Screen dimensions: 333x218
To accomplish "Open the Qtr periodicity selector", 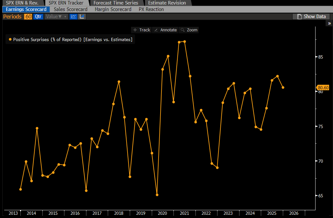I will (x=38, y=16).
